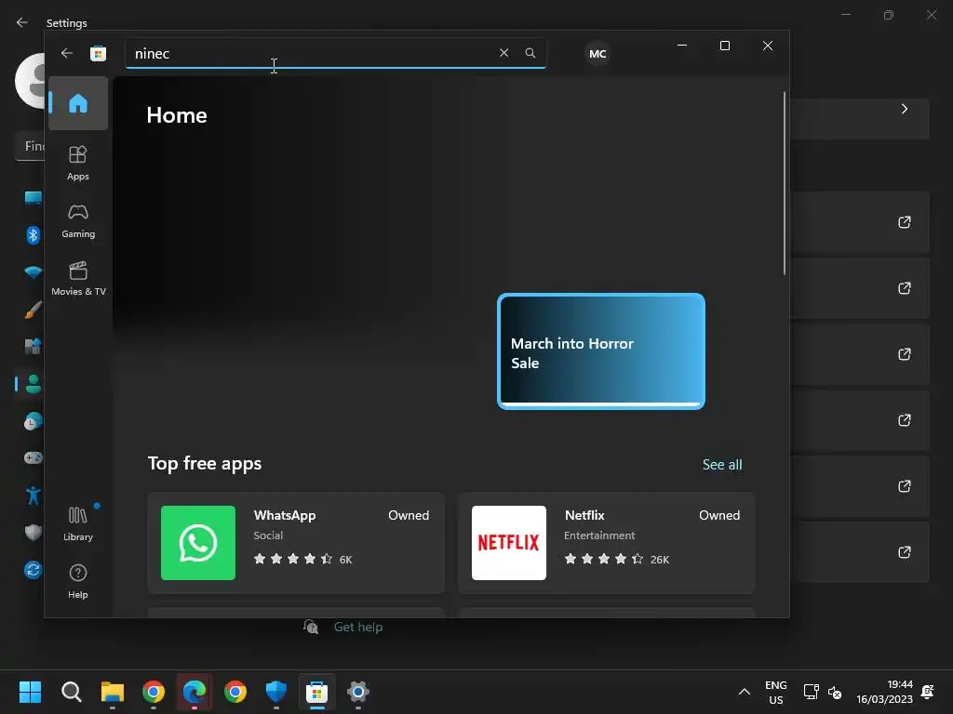Click the Store back arrow
This screenshot has height=714, width=953.
pos(67,53)
